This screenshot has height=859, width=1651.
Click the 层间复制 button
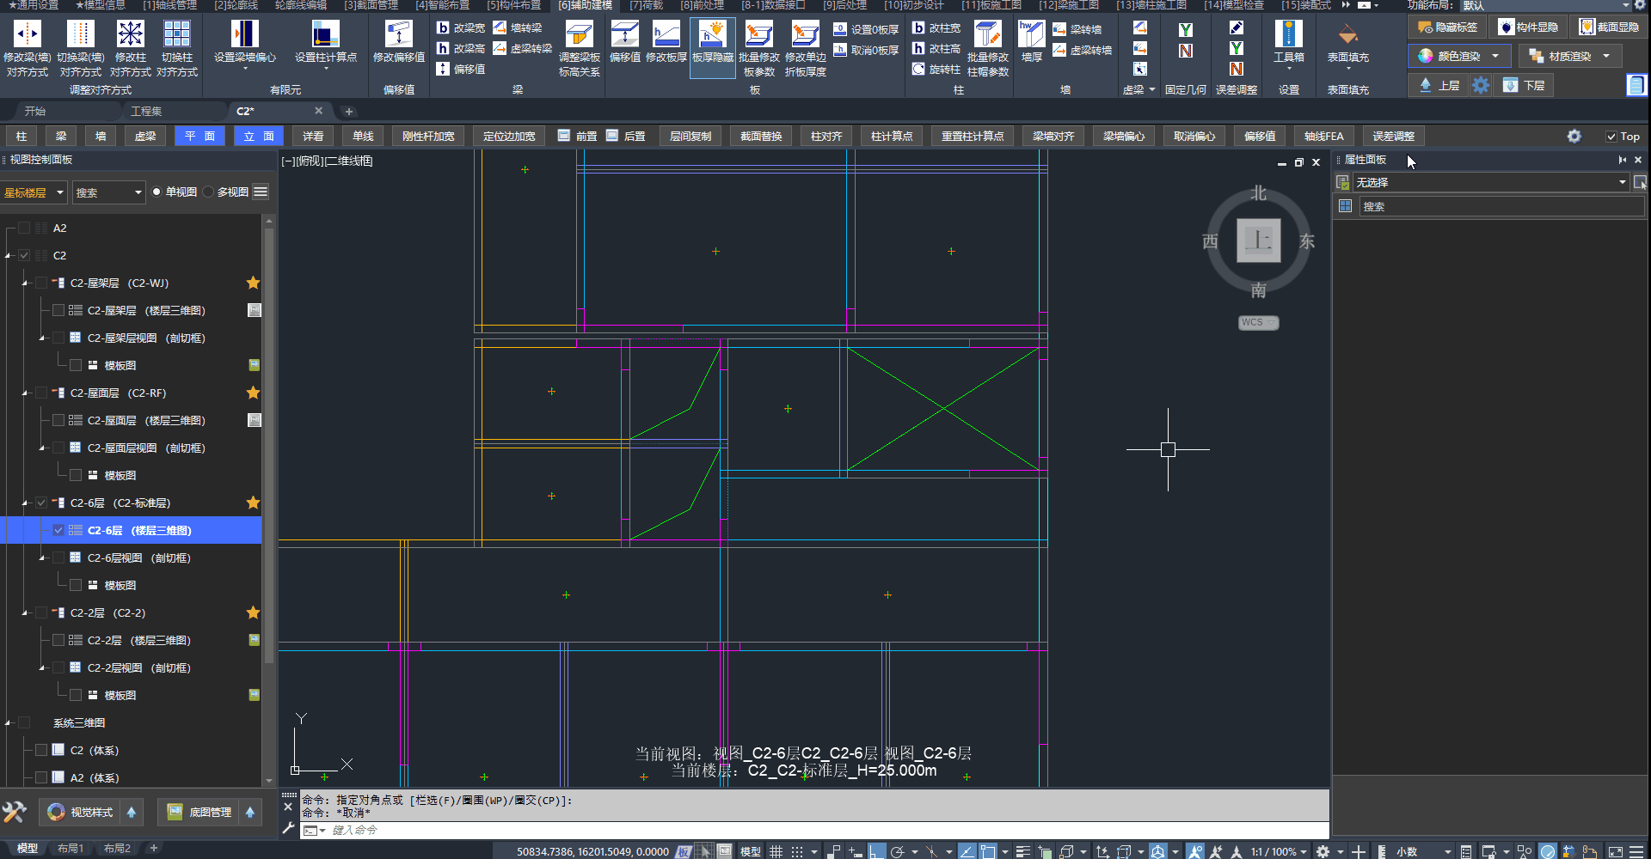[x=690, y=137]
